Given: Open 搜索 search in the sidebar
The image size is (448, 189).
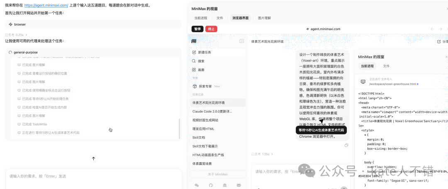Looking at the screenshot, I should tap(194, 61).
